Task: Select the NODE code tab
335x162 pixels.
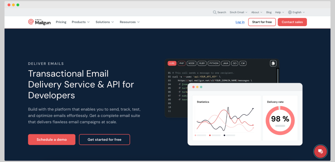Action: (191, 63)
